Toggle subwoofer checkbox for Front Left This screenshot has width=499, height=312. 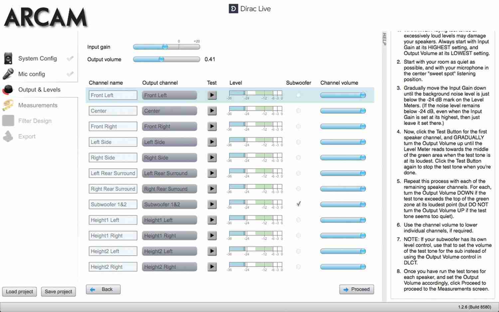click(x=298, y=95)
